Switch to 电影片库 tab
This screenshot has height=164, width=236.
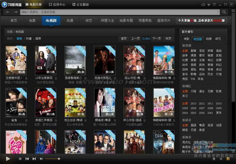coord(34,4)
